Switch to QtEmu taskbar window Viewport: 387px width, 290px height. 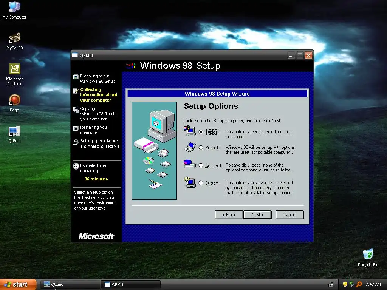[x=70, y=285]
